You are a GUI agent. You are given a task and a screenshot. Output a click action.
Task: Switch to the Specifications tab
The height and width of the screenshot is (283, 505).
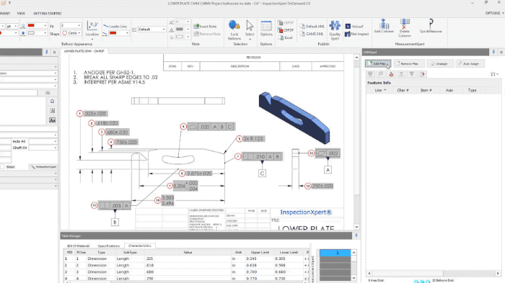[x=108, y=246]
